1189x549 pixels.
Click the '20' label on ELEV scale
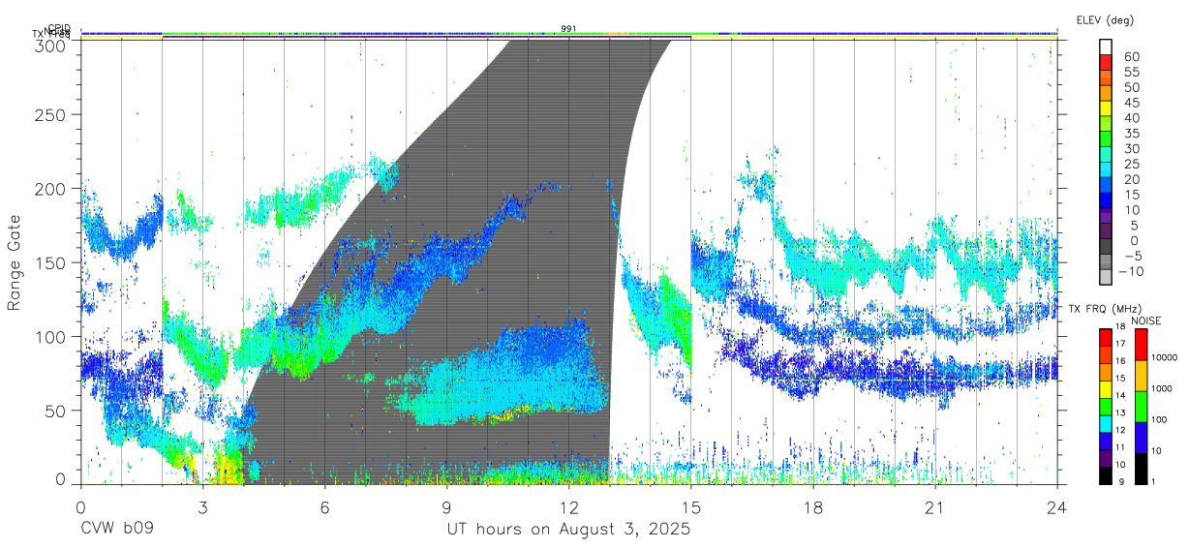(1132, 179)
